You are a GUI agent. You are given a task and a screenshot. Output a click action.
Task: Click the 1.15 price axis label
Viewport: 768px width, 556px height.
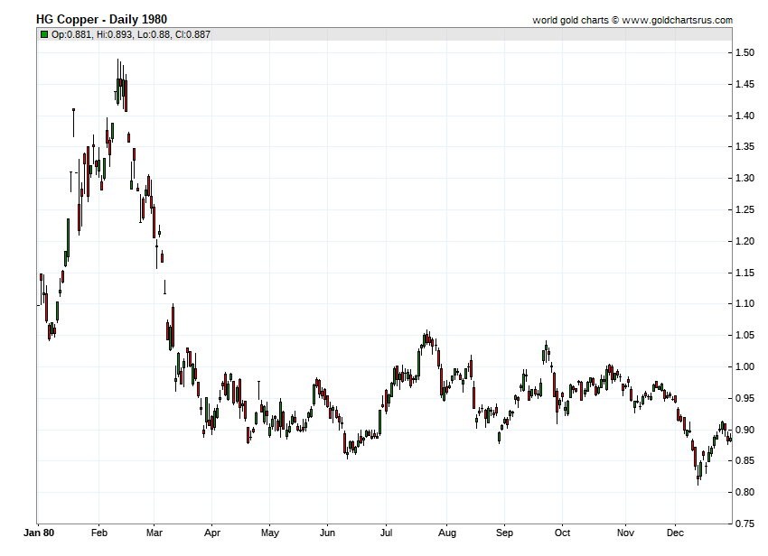745,273
